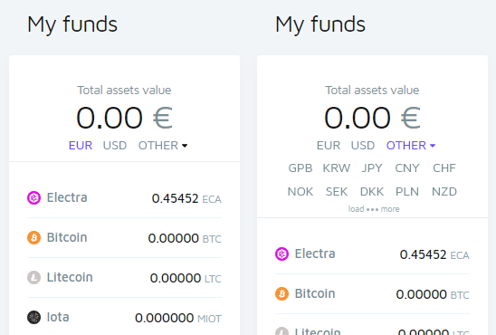This screenshot has width=496, height=335.
Task: Select EUR currency in left panel
Action: [81, 146]
